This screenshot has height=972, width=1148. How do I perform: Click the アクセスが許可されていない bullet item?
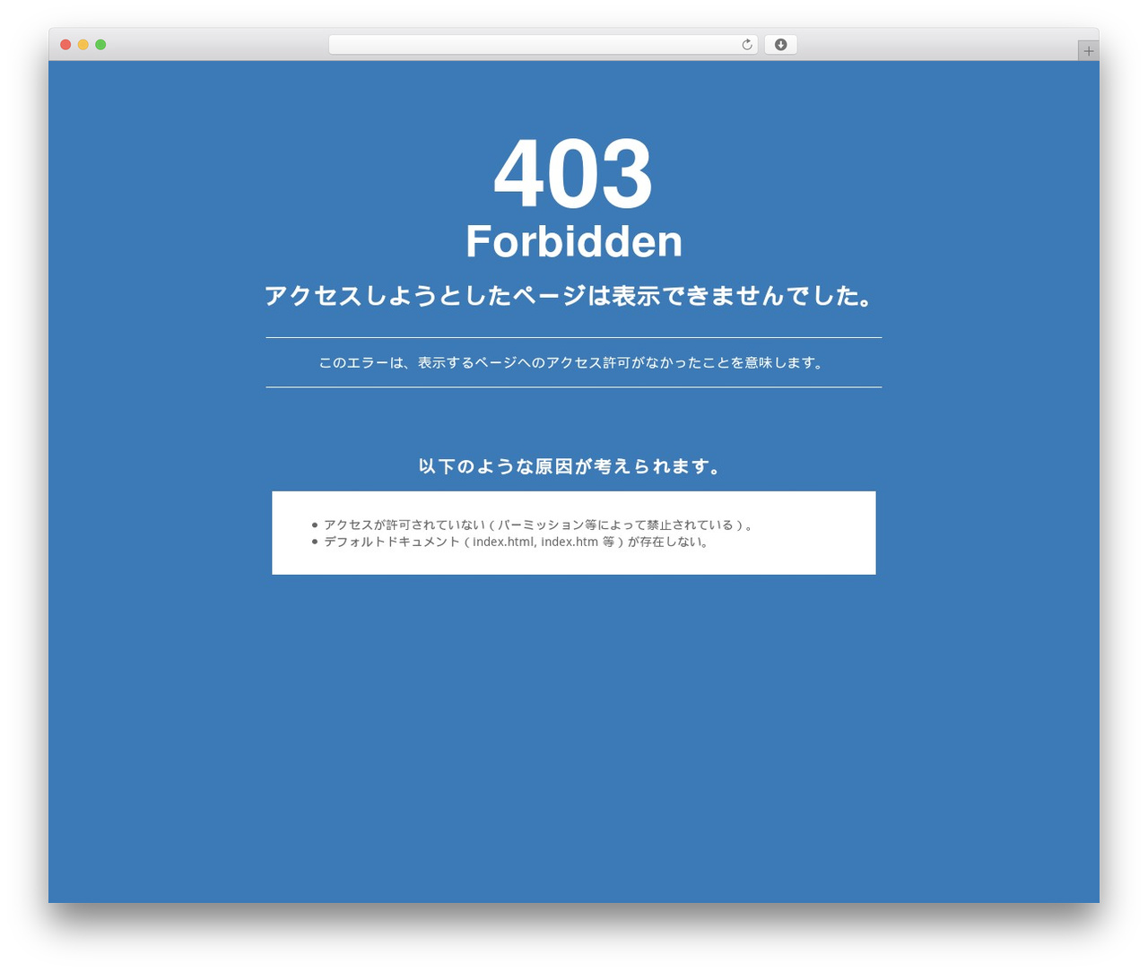click(x=539, y=525)
